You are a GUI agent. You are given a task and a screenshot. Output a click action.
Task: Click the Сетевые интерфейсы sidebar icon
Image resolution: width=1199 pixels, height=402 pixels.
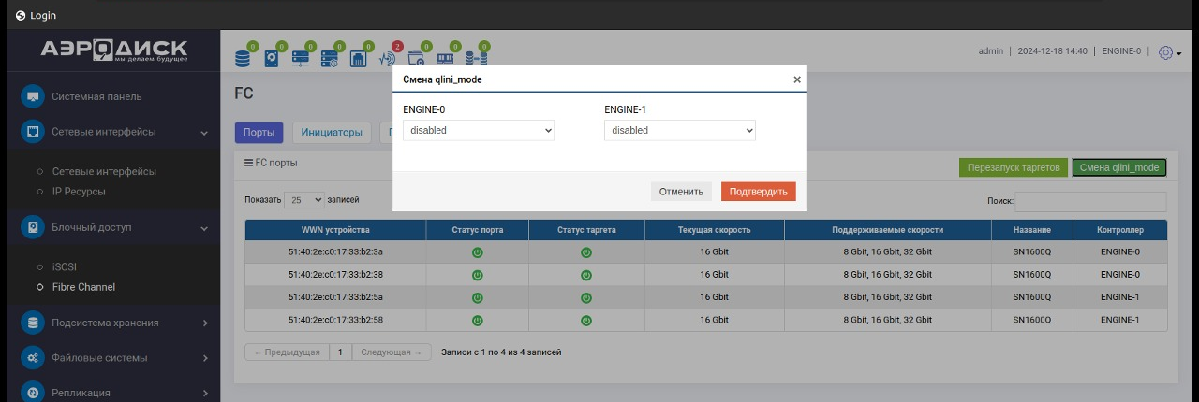point(34,132)
